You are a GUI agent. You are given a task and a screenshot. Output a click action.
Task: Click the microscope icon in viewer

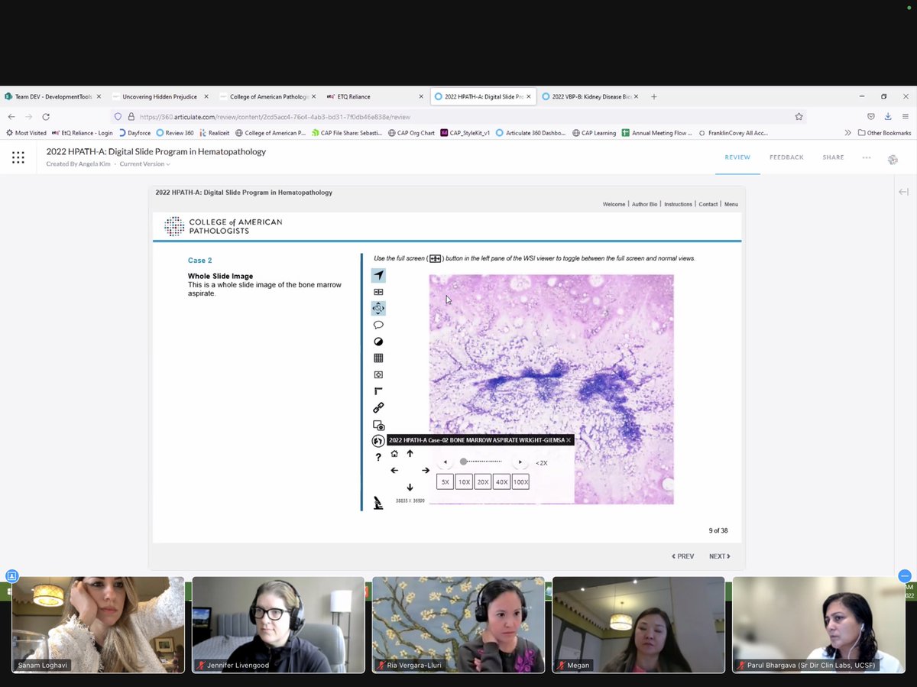pyautogui.click(x=378, y=503)
